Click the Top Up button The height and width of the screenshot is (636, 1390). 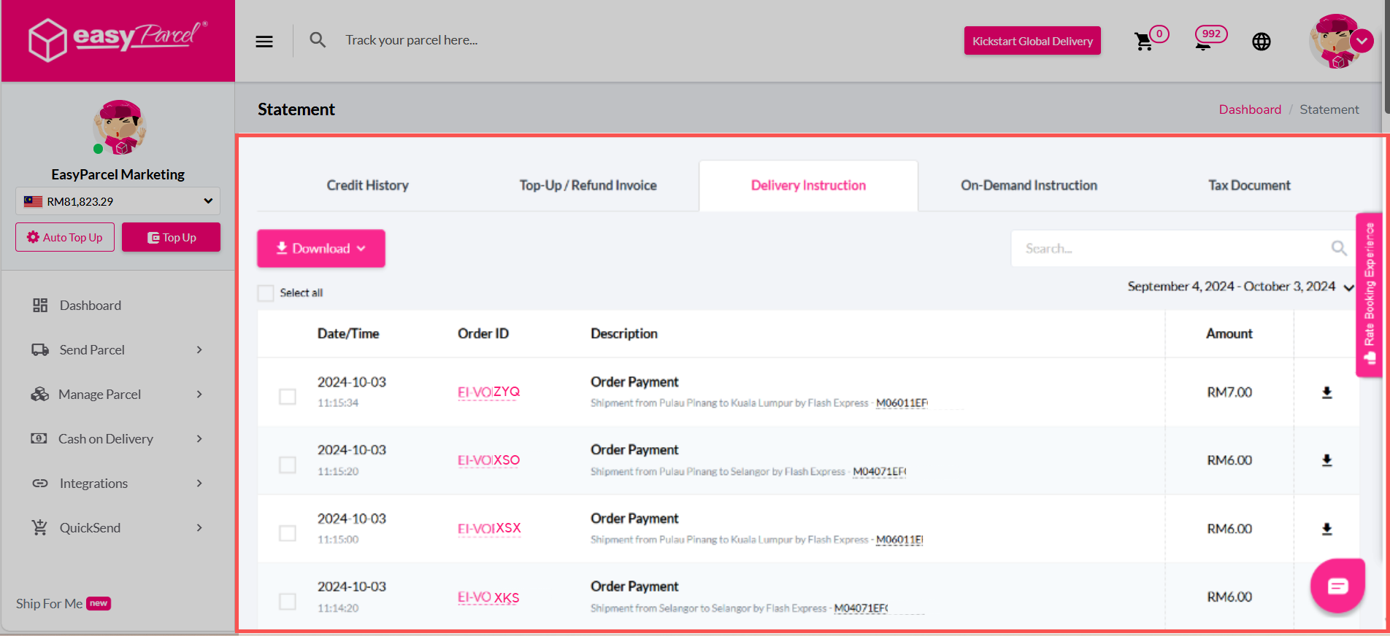click(x=171, y=237)
